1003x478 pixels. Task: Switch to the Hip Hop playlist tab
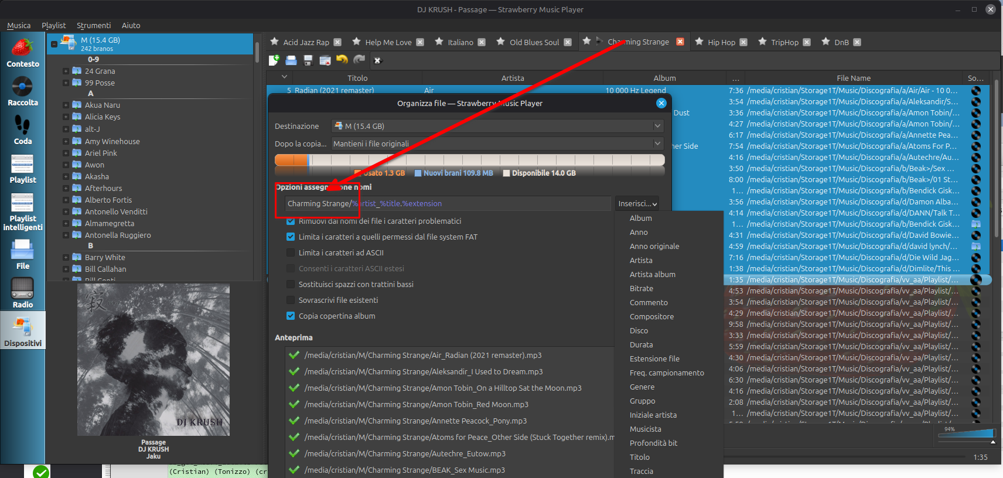[721, 42]
